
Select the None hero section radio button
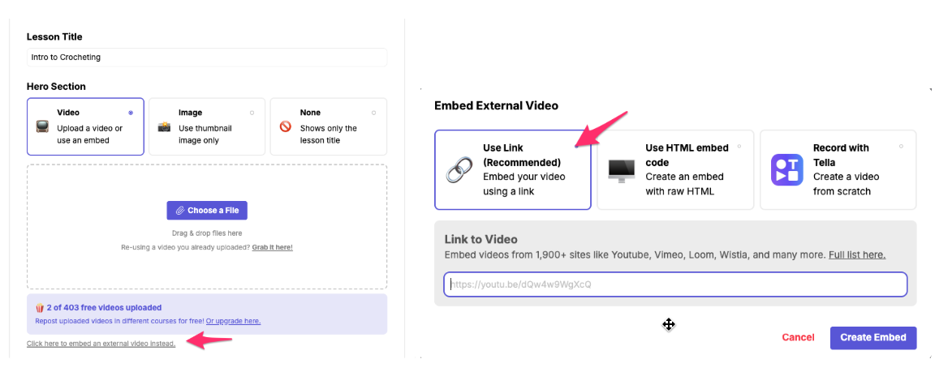click(373, 113)
